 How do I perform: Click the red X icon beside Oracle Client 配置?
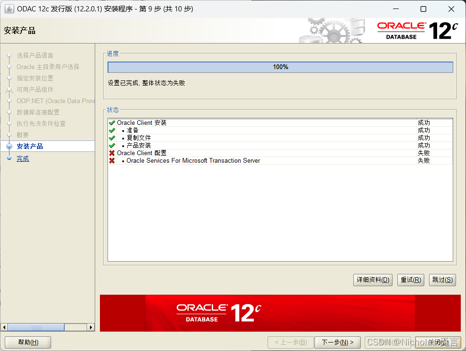pyautogui.click(x=112, y=153)
